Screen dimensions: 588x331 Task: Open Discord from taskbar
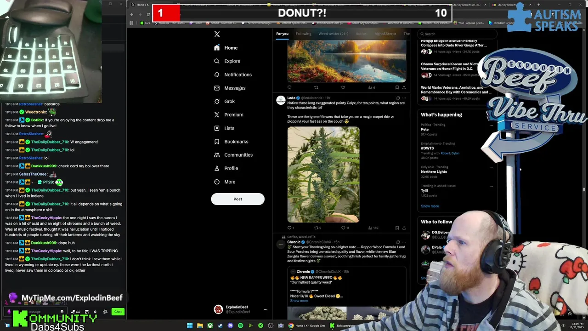[x=230, y=325]
